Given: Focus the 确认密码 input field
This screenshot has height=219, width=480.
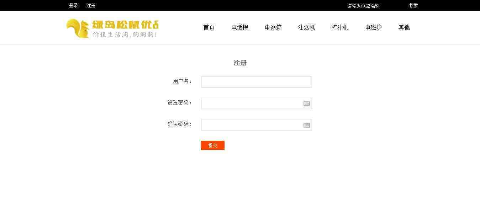Looking at the screenshot, I should (x=257, y=125).
